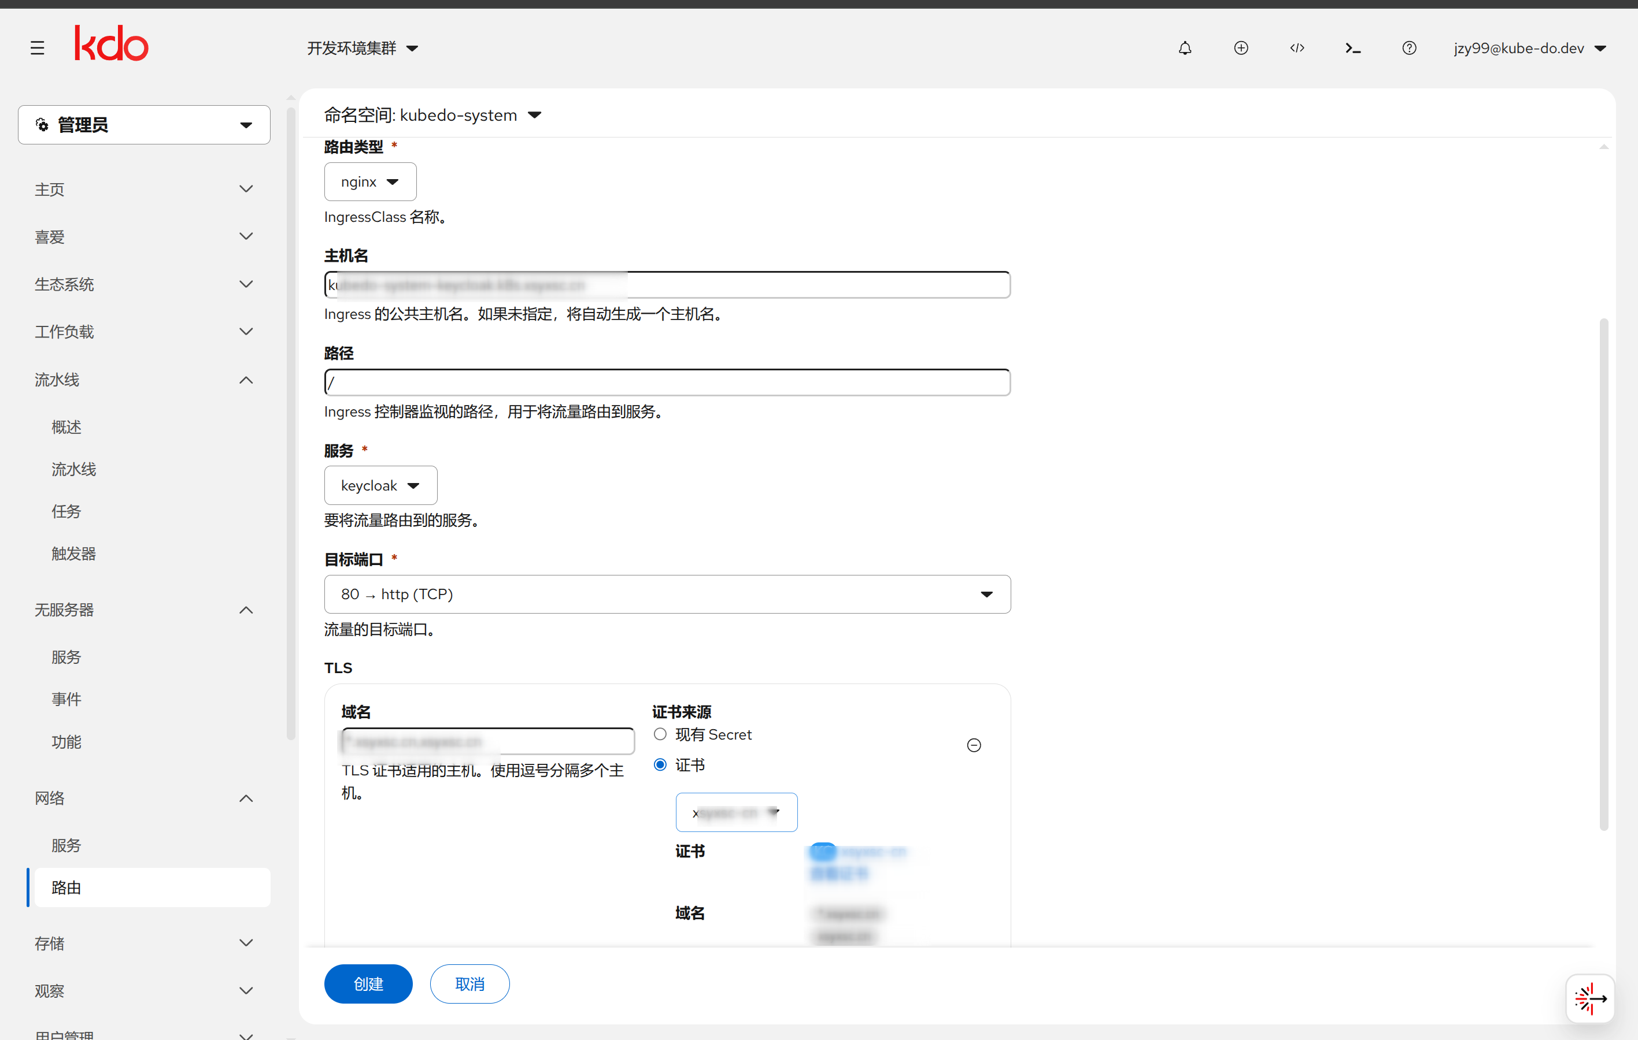
Task: Open the jzy99@kube-do.dev user menu
Action: pyautogui.click(x=1530, y=49)
